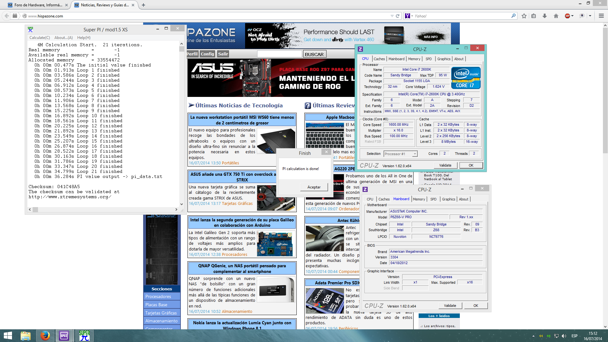Viewport: 608px width, 342px height.
Task: Open the Firefox taskbar icon
Action: [x=45, y=336]
